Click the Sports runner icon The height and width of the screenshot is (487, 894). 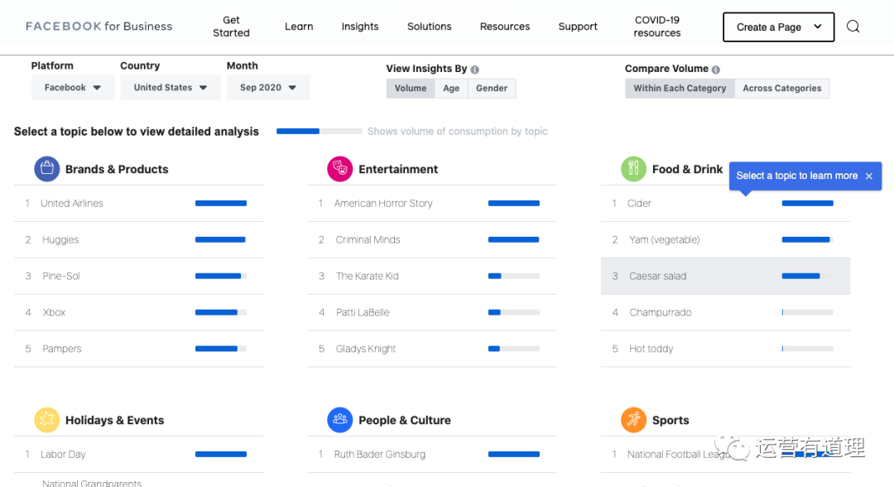click(x=633, y=420)
